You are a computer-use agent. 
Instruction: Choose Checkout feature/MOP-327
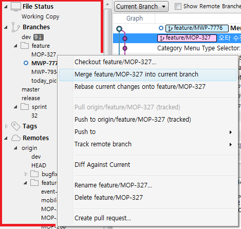pyautogui.click(x=147, y=62)
